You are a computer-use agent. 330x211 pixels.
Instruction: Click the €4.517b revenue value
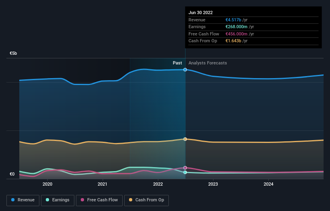234,20
